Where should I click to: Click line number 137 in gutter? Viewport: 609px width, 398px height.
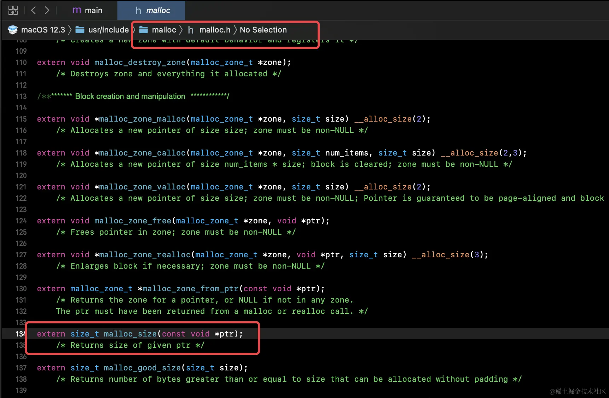click(x=21, y=368)
